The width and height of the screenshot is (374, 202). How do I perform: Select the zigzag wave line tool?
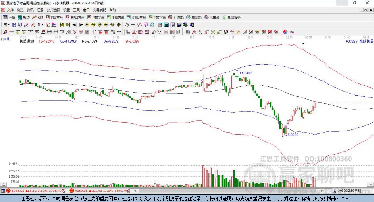(160, 32)
